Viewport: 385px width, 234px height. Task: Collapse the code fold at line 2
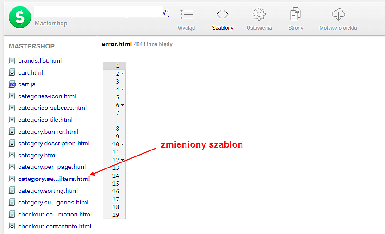tap(122, 74)
